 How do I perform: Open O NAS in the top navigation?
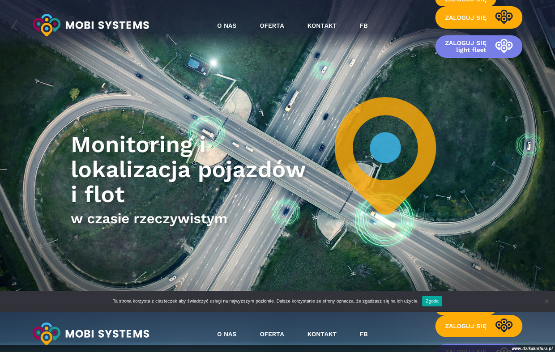point(226,26)
